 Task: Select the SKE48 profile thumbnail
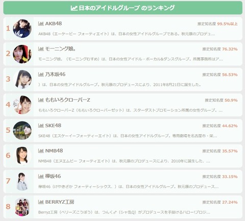click(22, 130)
